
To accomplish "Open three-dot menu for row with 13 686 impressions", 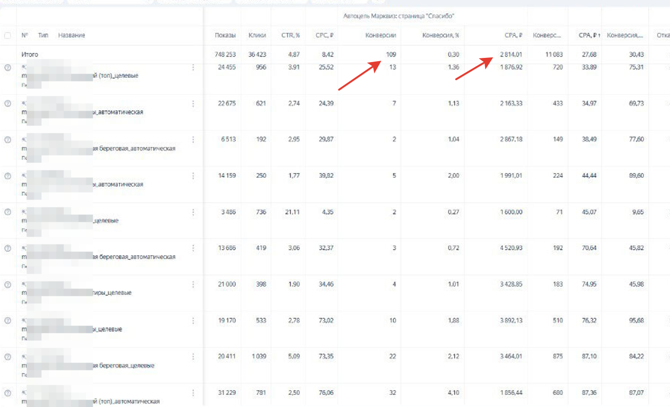I will 193,248.
